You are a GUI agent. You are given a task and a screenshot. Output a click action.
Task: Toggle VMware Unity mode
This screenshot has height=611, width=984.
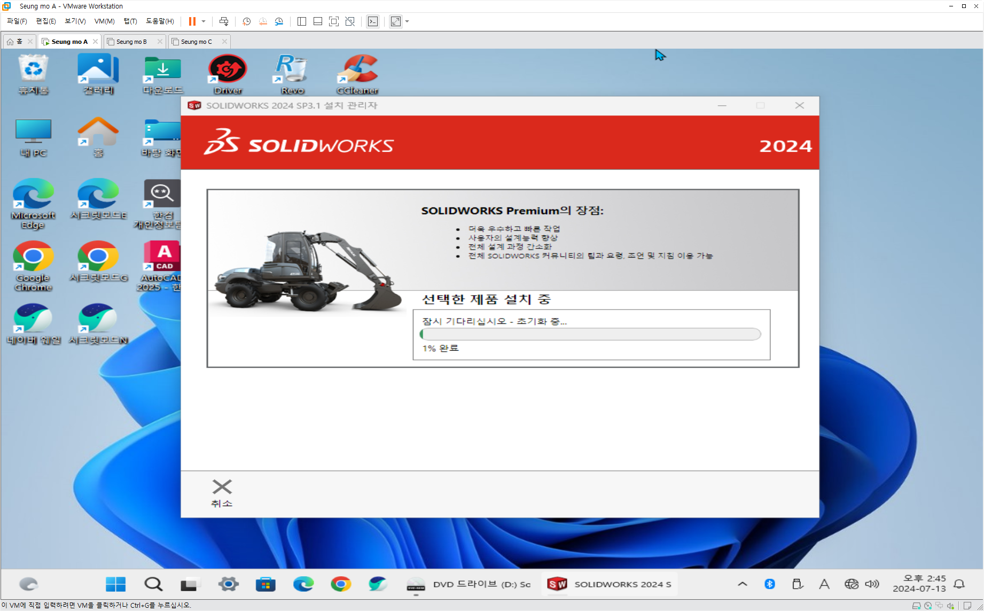coord(350,21)
